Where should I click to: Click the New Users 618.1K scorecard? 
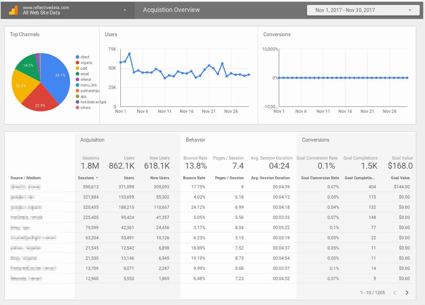click(x=157, y=163)
